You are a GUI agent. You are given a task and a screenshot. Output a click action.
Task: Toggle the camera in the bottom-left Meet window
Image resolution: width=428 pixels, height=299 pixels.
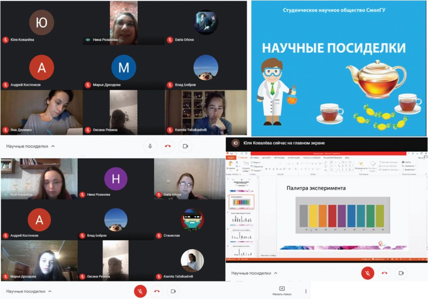click(173, 291)
